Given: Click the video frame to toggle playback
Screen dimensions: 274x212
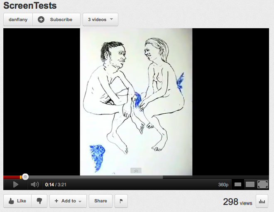Looking at the screenshot, I should (136, 102).
